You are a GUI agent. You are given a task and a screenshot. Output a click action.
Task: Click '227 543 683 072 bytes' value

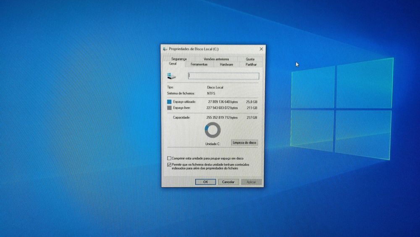[x=222, y=108]
